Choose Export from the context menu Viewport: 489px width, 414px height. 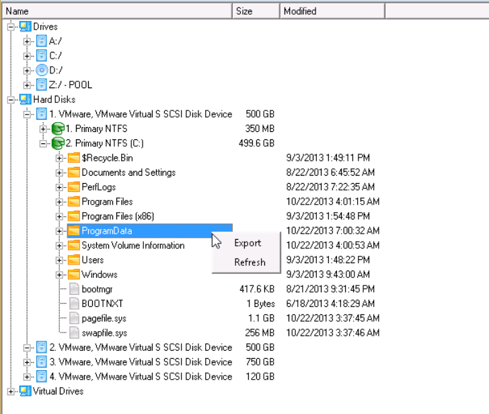pyautogui.click(x=248, y=243)
